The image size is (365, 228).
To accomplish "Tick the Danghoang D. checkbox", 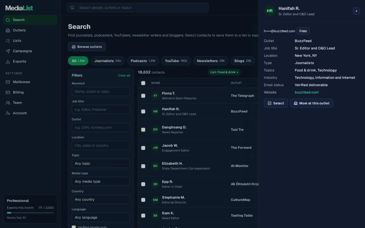I will click(143, 130).
